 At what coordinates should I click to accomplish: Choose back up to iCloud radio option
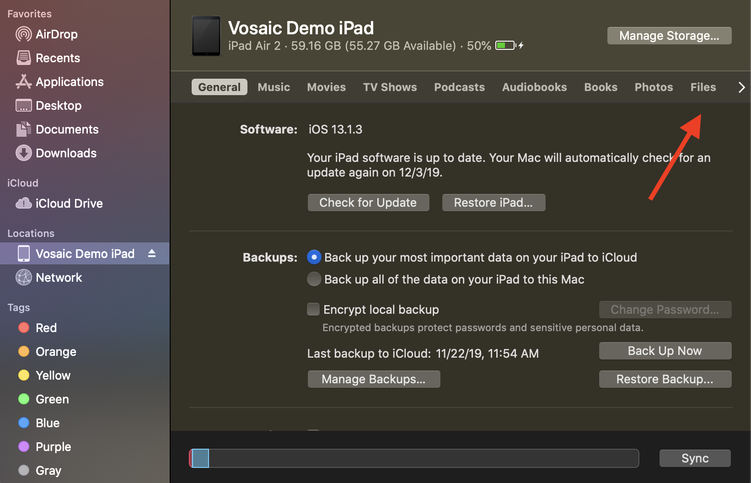pos(314,257)
